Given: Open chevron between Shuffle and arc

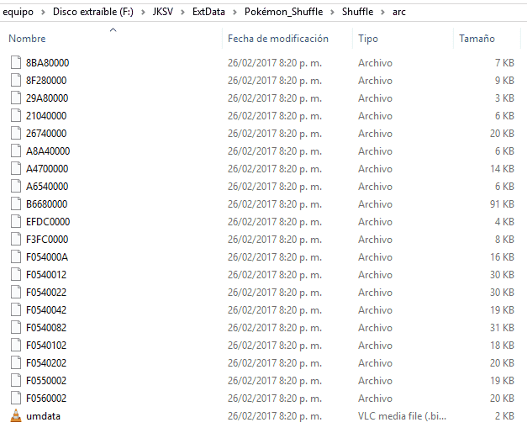Looking at the screenshot, I should 382,12.
